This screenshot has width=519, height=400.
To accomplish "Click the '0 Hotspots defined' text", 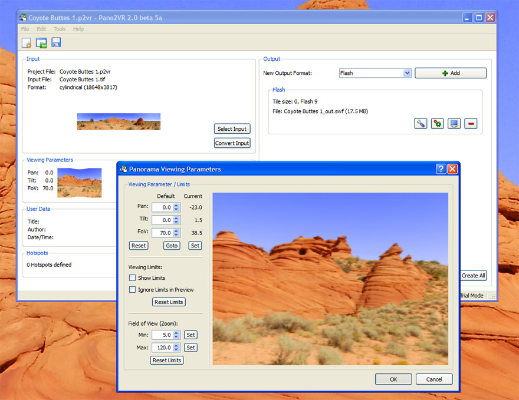I will click(x=49, y=265).
